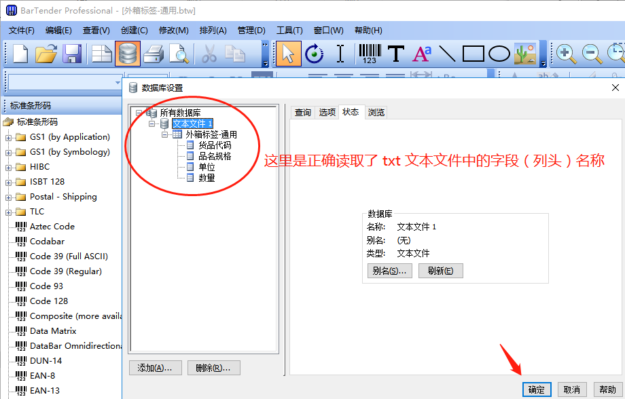The height and width of the screenshot is (399, 625).
Task: Click the Save floppy disk icon
Action: (x=72, y=54)
